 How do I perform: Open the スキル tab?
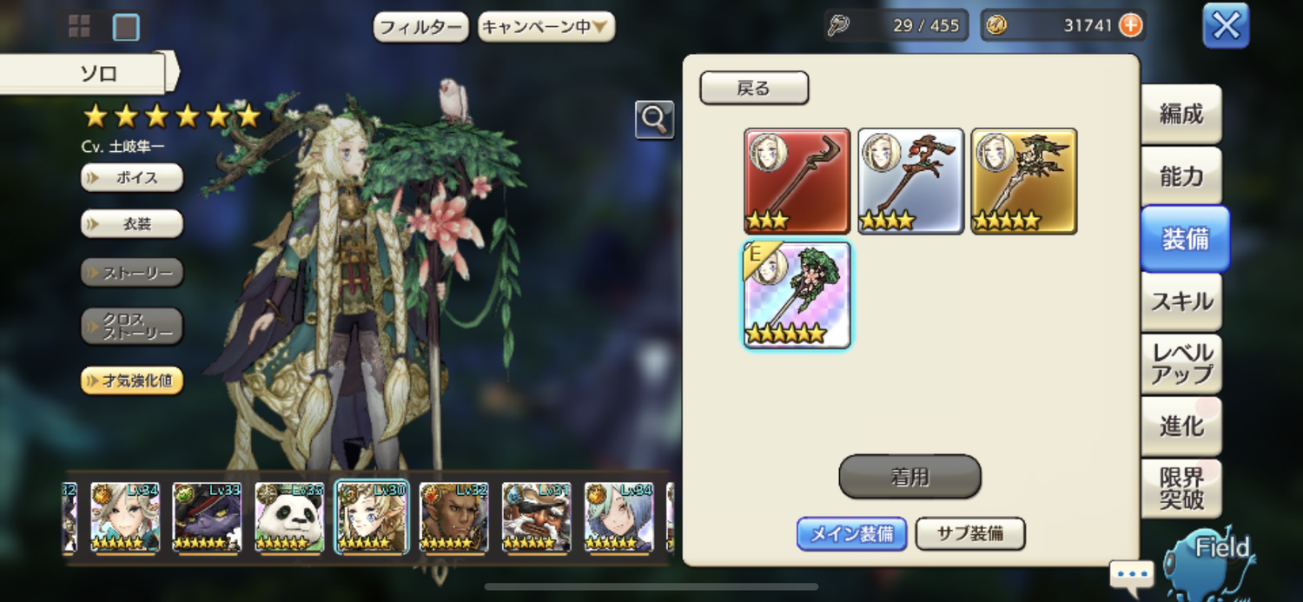click(x=1181, y=301)
